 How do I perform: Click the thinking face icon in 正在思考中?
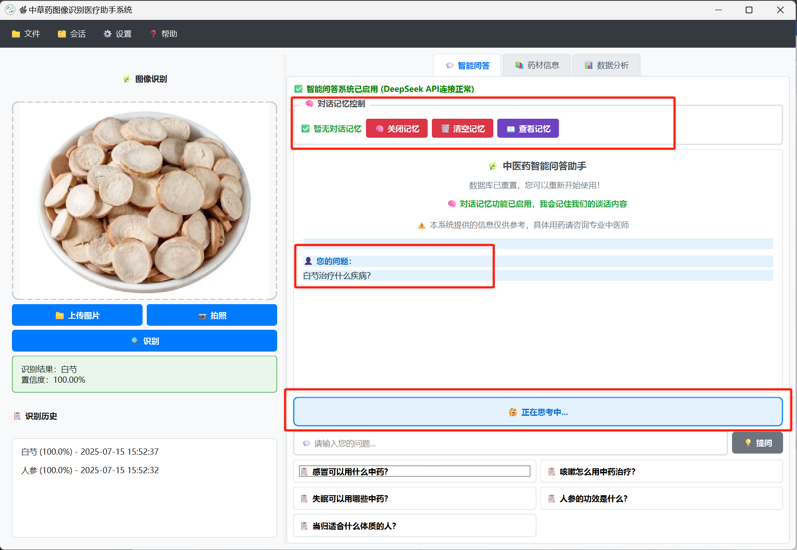coord(513,412)
